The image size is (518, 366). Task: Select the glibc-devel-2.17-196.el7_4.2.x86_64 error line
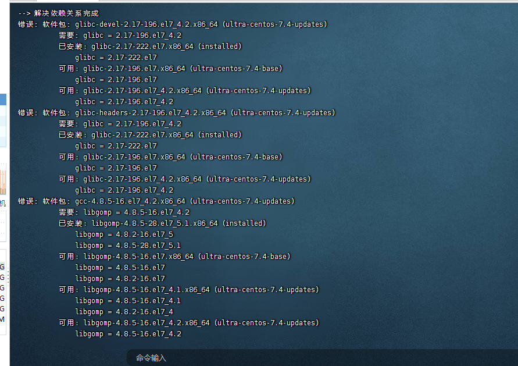173,24
